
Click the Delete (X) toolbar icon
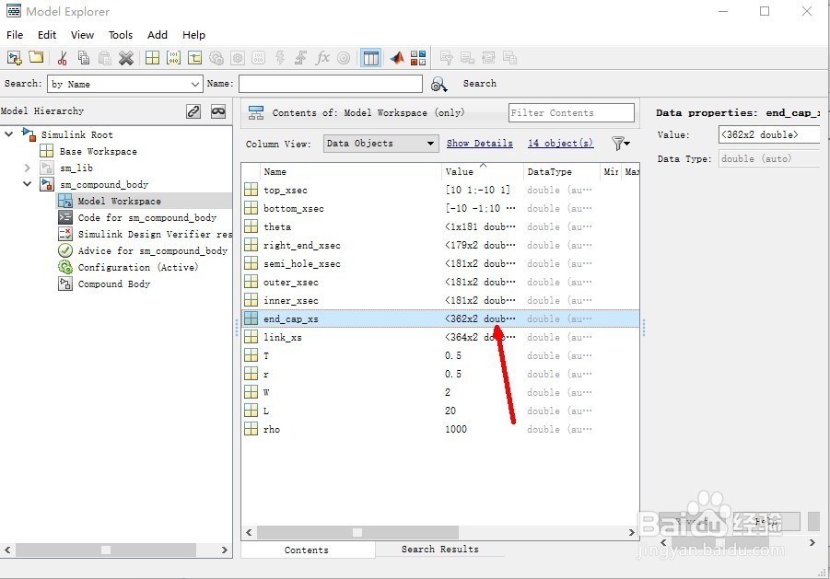point(126,57)
